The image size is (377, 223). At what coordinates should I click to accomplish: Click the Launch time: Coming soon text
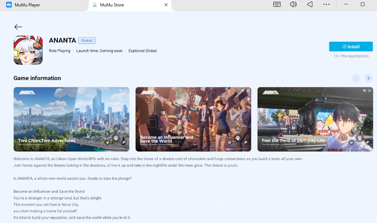99,51
